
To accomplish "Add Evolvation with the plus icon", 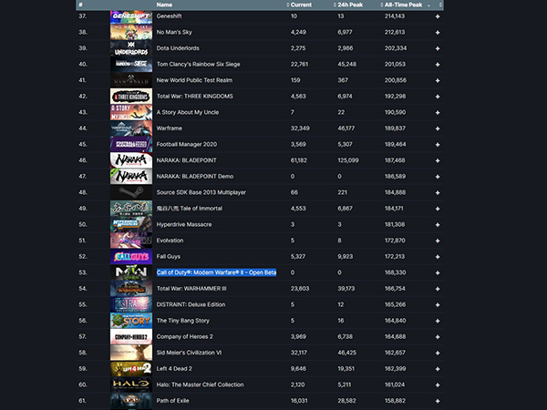I will (438, 241).
